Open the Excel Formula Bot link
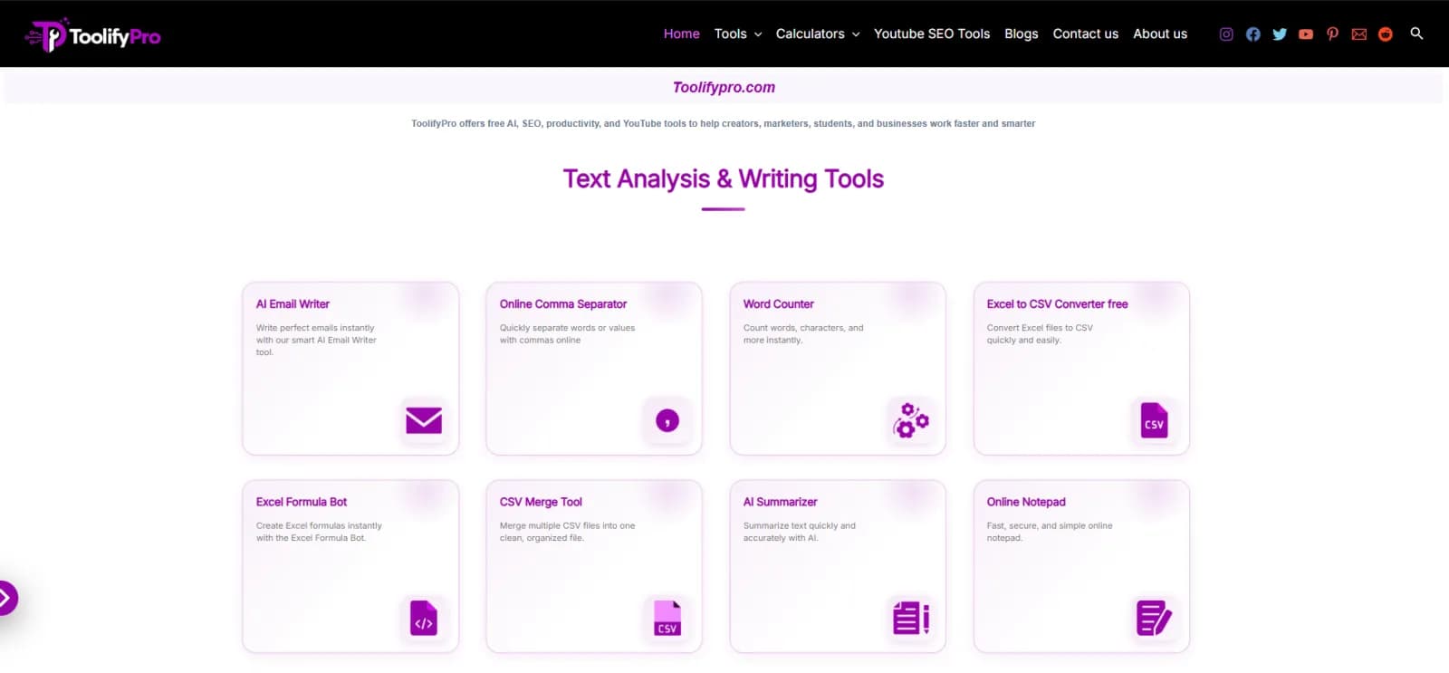Image resolution: width=1449 pixels, height=673 pixels. tap(302, 502)
